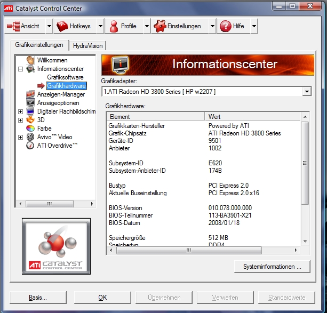The width and height of the screenshot is (327, 313).
Task: Click the Element column header
Action: pyautogui.click(x=156, y=117)
